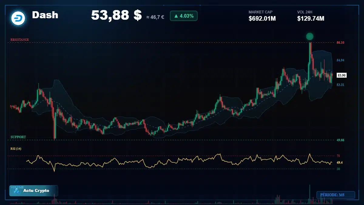
Task: Click the ≈ 46,7 € conversion
Action: point(155,17)
